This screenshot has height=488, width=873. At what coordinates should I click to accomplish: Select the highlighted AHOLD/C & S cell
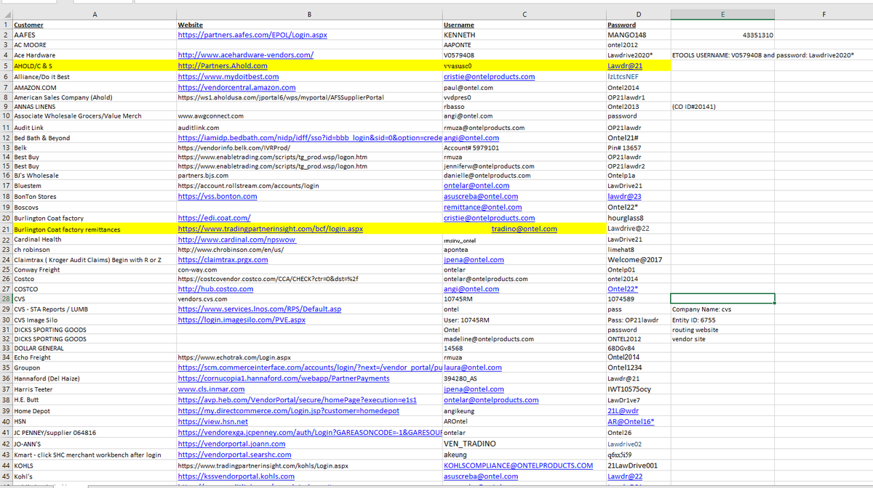[95, 65]
